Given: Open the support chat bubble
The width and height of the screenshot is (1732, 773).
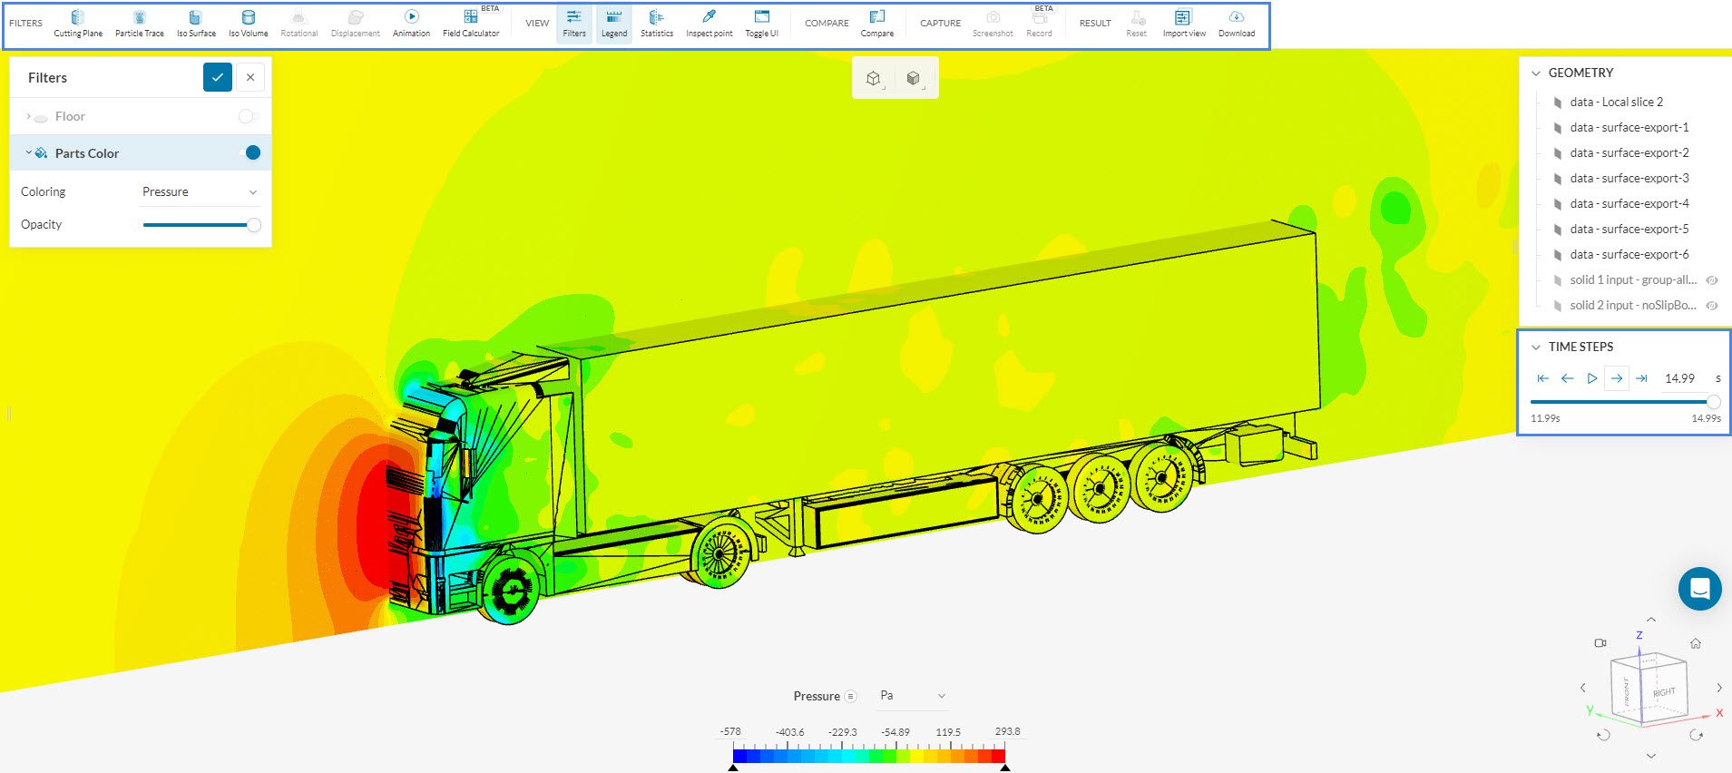Looking at the screenshot, I should tap(1699, 589).
